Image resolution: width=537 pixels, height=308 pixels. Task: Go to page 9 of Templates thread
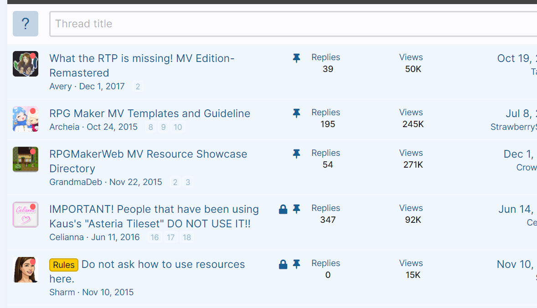pos(163,127)
